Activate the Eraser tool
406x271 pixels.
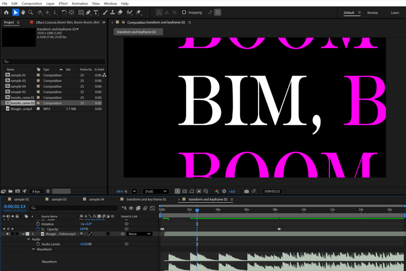coord(120,12)
